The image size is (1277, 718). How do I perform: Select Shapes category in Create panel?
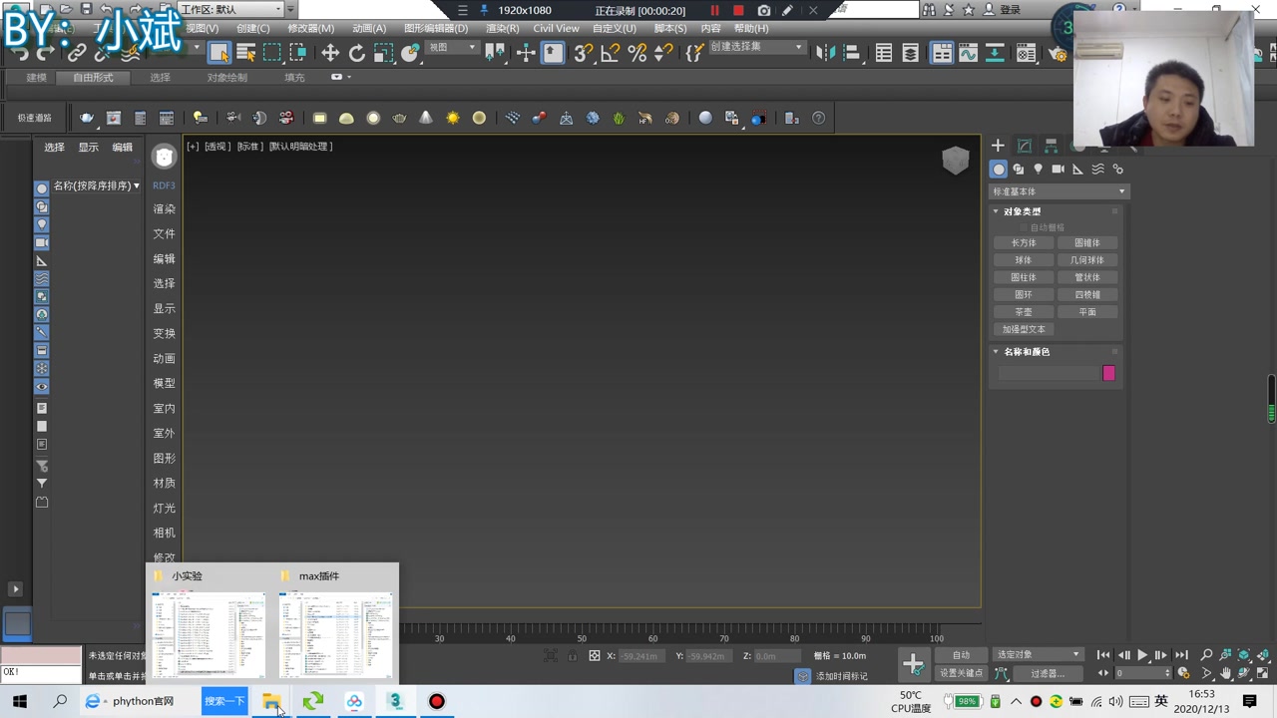pos(1019,170)
